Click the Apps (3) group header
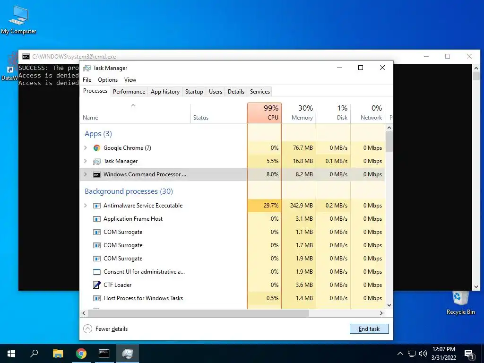Image resolution: width=484 pixels, height=363 pixels. (98, 134)
